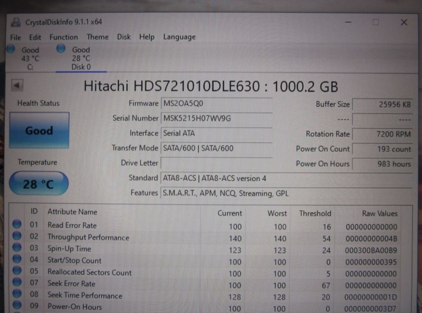The image size is (422, 313).
Task: Click raw value 00000000001D
Action: click(x=370, y=297)
